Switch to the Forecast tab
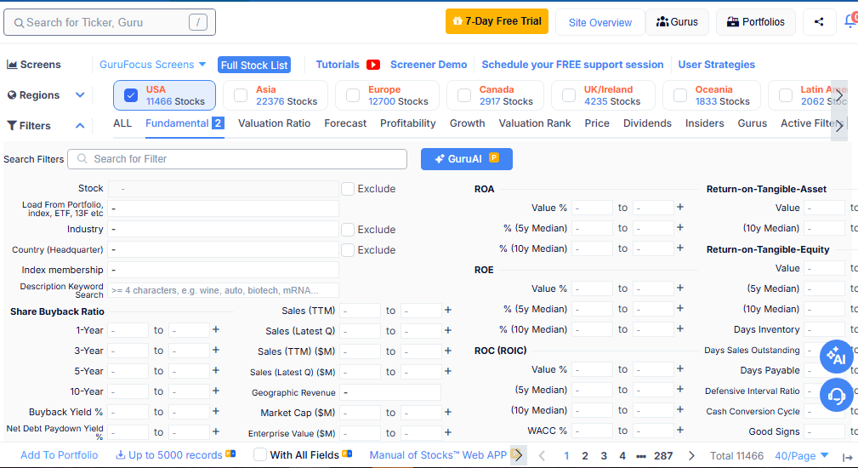 tap(345, 123)
